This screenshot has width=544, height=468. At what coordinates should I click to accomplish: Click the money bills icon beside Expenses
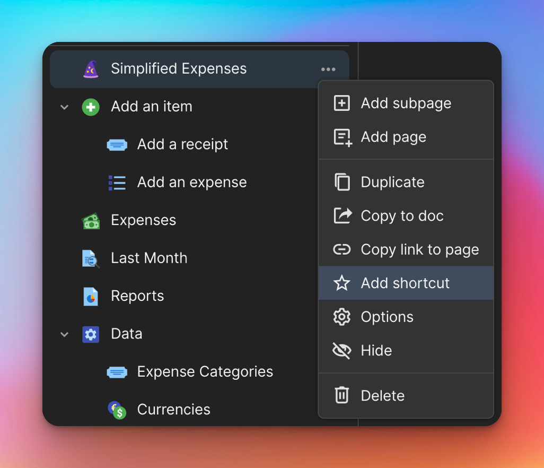(x=91, y=221)
